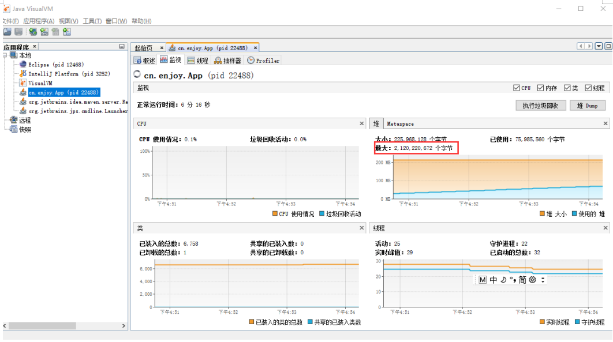Click the grayed fifth toolbar icon
Screen dimensions: 613x342
55,32
